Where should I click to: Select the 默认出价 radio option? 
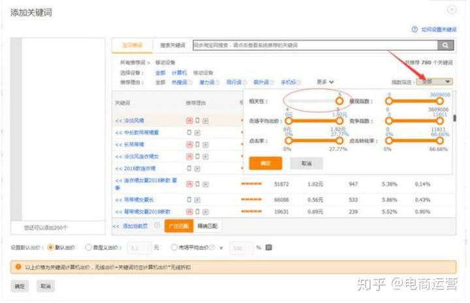point(50,248)
